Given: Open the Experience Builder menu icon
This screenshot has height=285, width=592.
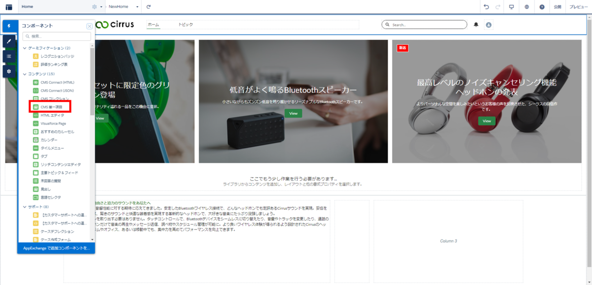Looking at the screenshot, I should pos(9,7).
